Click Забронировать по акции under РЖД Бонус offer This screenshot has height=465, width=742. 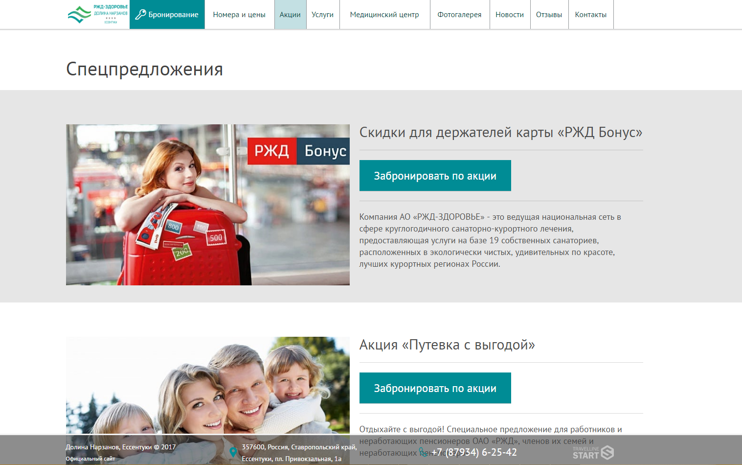click(435, 176)
